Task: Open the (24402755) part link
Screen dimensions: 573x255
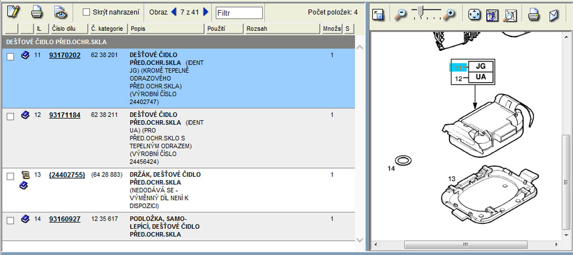Action: click(x=67, y=175)
